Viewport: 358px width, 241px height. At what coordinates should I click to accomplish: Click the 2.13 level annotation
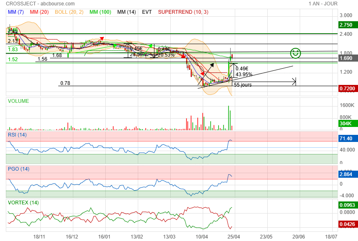click(x=13, y=41)
